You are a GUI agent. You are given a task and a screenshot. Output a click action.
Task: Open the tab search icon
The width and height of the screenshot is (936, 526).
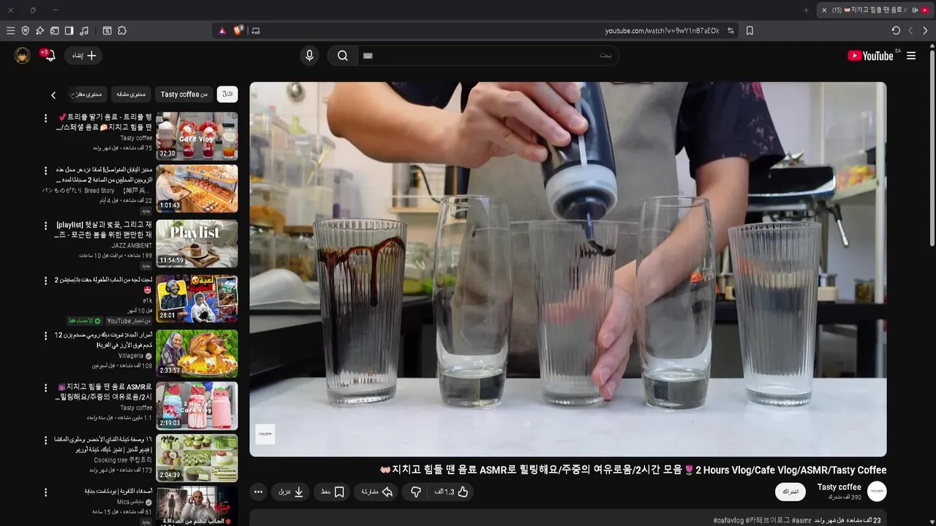point(107,31)
